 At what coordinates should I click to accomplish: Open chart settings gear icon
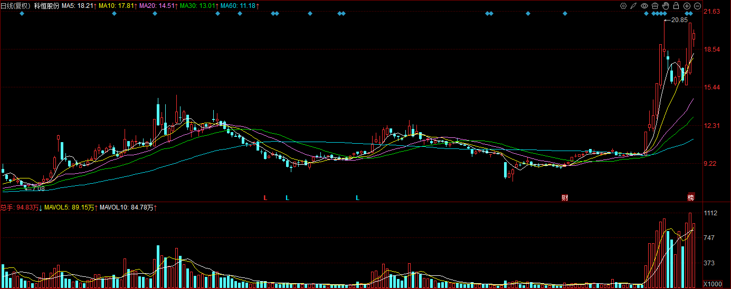tap(623, 6)
